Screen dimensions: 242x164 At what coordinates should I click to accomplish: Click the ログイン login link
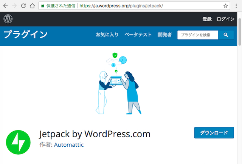[225, 19]
